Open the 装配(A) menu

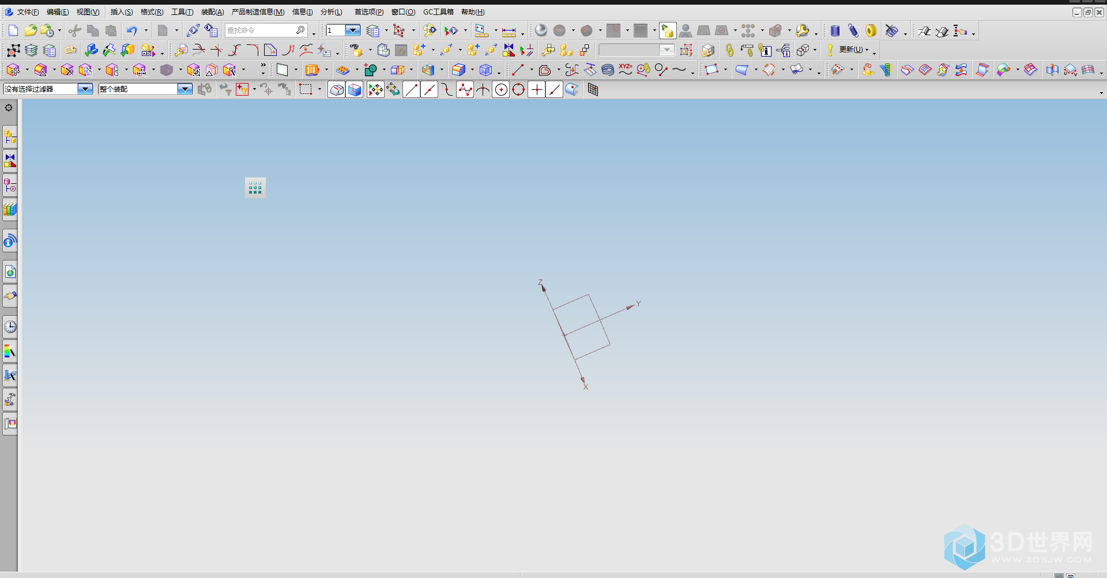[x=212, y=12]
